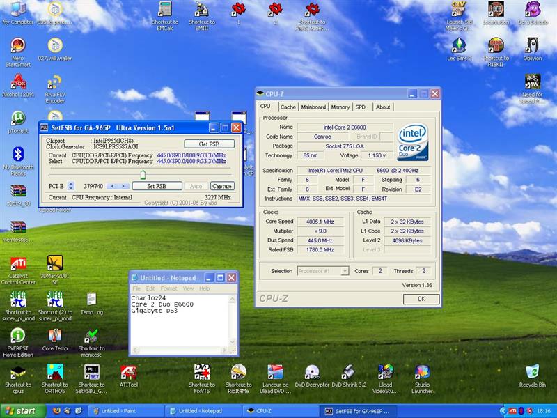The height and width of the screenshot is (418, 557).
Task: Open Shortcut to FixVTS icon
Action: click(202, 378)
